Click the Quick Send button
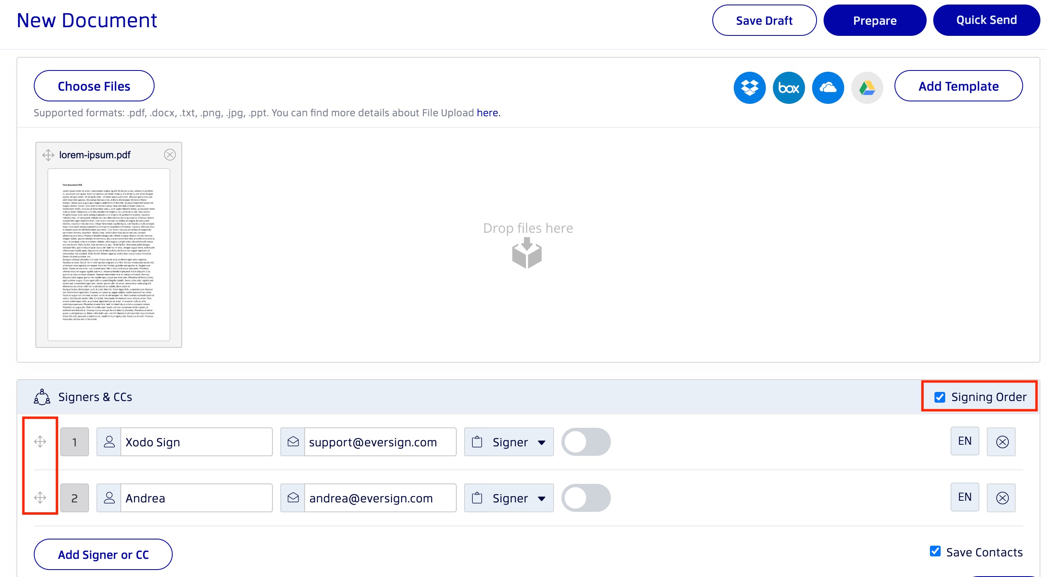 [986, 20]
